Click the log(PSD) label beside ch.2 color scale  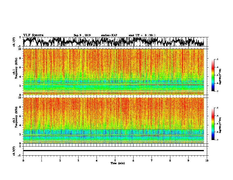[220, 125]
